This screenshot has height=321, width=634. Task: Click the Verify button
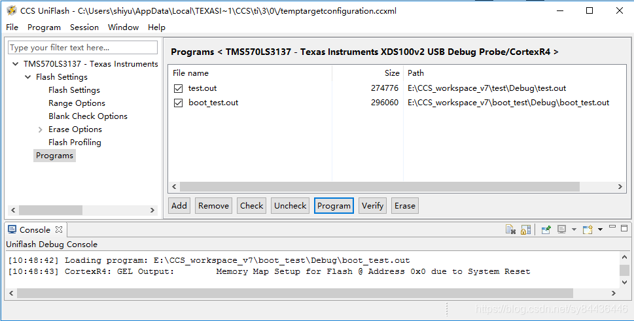(x=372, y=205)
